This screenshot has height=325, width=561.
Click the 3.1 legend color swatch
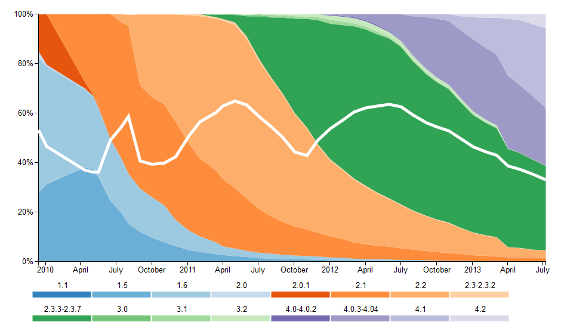click(181, 318)
